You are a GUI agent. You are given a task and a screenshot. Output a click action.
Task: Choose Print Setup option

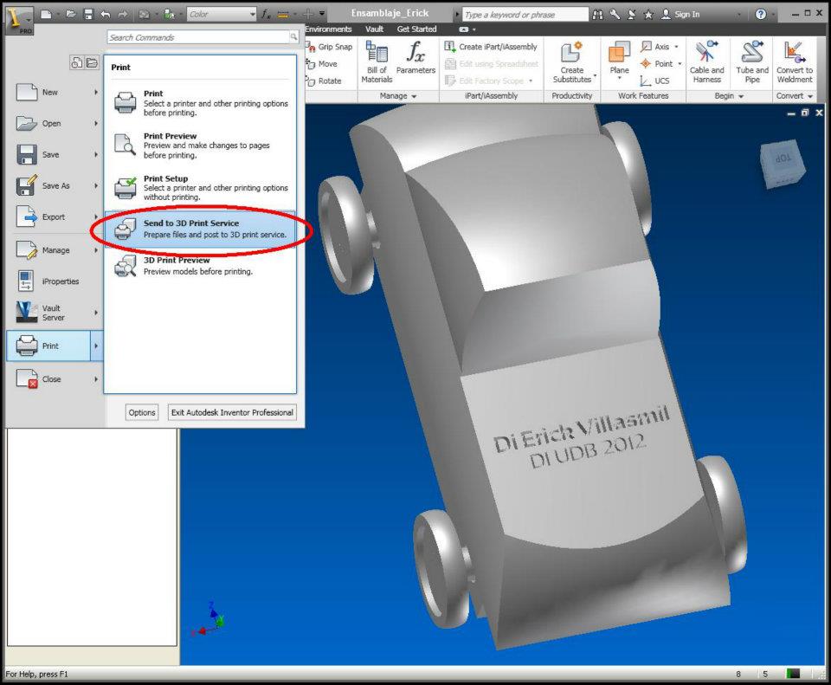point(200,188)
